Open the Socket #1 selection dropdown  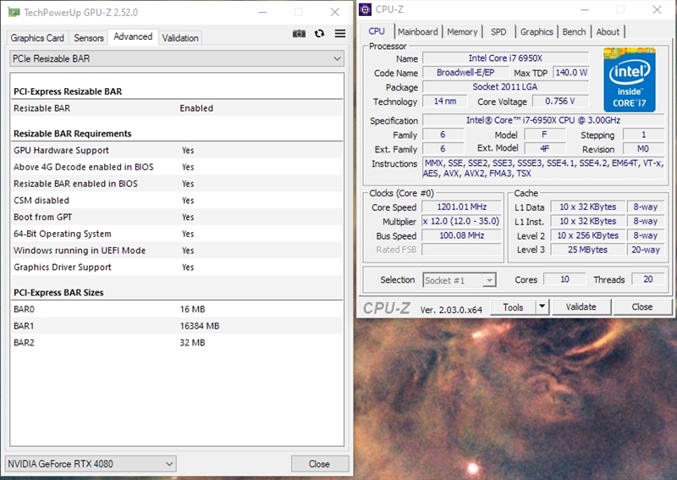coord(488,280)
